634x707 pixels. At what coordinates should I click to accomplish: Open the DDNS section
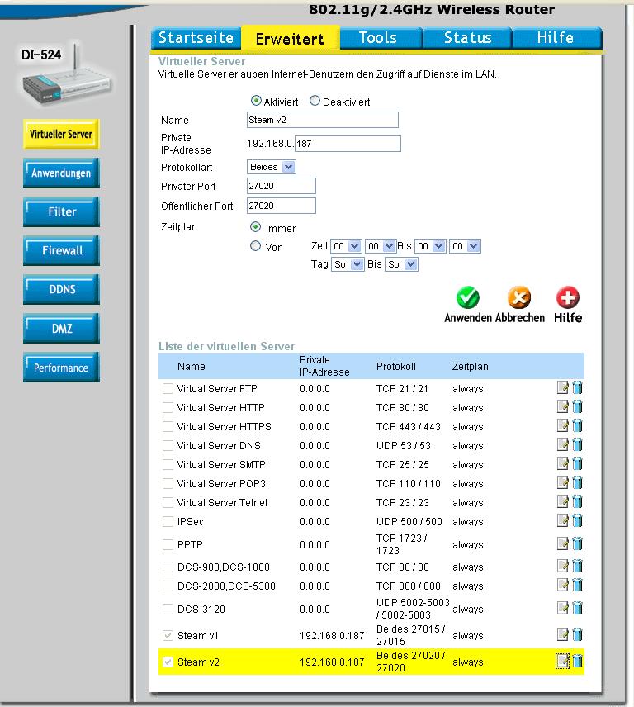[x=61, y=289]
